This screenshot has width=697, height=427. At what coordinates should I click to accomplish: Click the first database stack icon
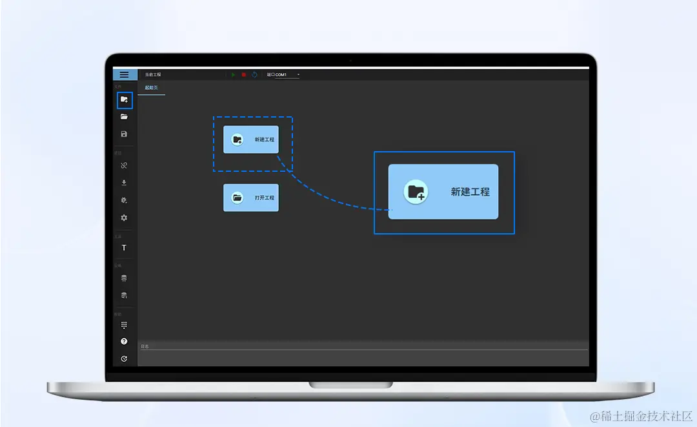point(124,278)
